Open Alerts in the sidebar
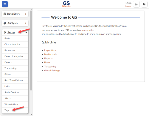Screen dimensions: 149x116 [x=15, y=98]
